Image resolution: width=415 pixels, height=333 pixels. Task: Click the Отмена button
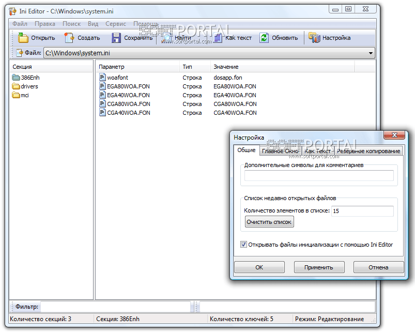[x=378, y=267]
